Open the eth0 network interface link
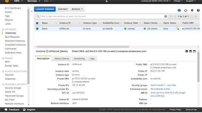The width and height of the screenshot is (202, 113). [74, 103]
